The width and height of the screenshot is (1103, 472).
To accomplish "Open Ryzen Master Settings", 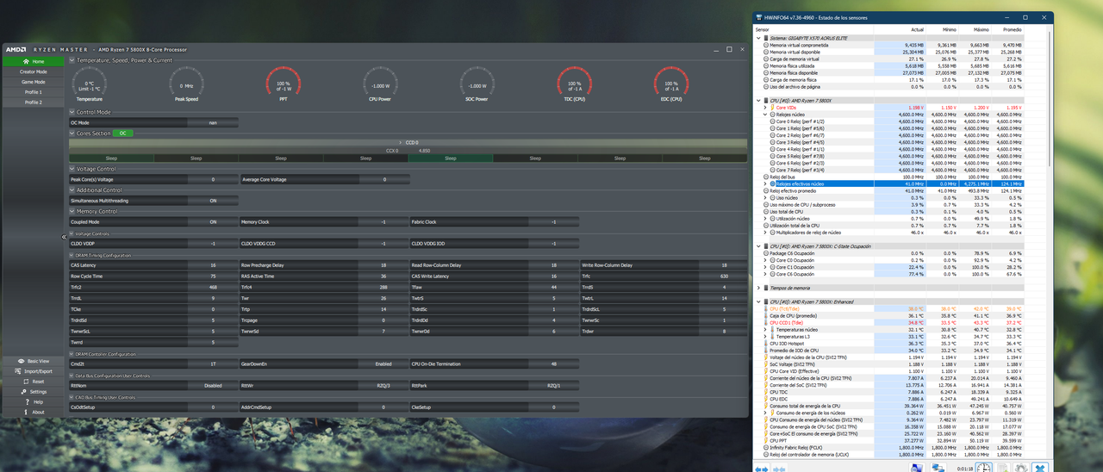I will point(34,392).
